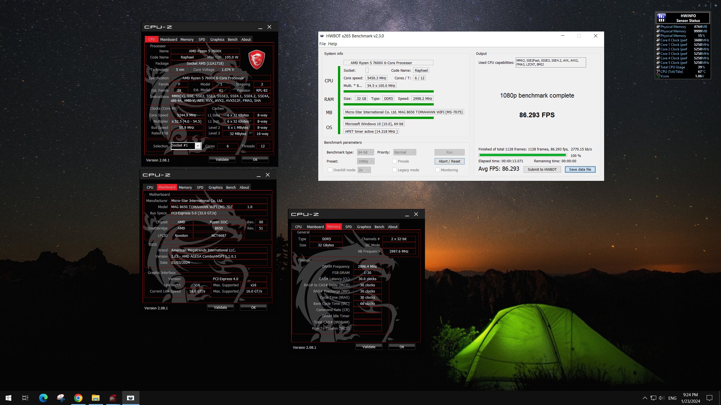Open CPU tab in CPU-Z Memory window
The width and height of the screenshot is (721, 405).
click(298, 227)
